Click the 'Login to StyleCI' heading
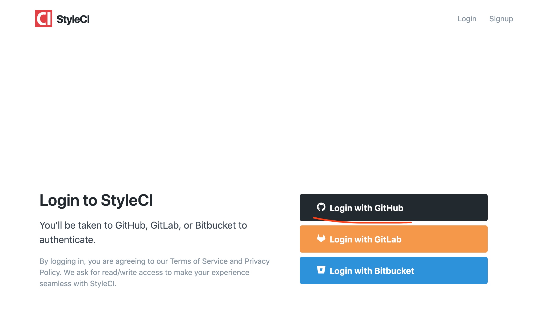Image resolution: width=541 pixels, height=324 pixels. (x=96, y=200)
